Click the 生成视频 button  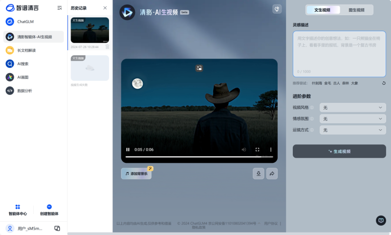pyautogui.click(x=339, y=151)
